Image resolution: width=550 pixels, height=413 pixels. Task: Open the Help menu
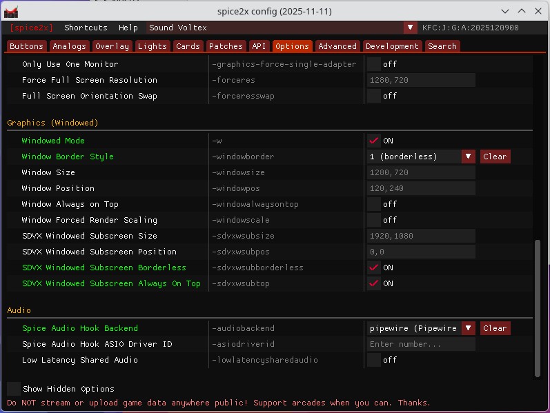(128, 28)
